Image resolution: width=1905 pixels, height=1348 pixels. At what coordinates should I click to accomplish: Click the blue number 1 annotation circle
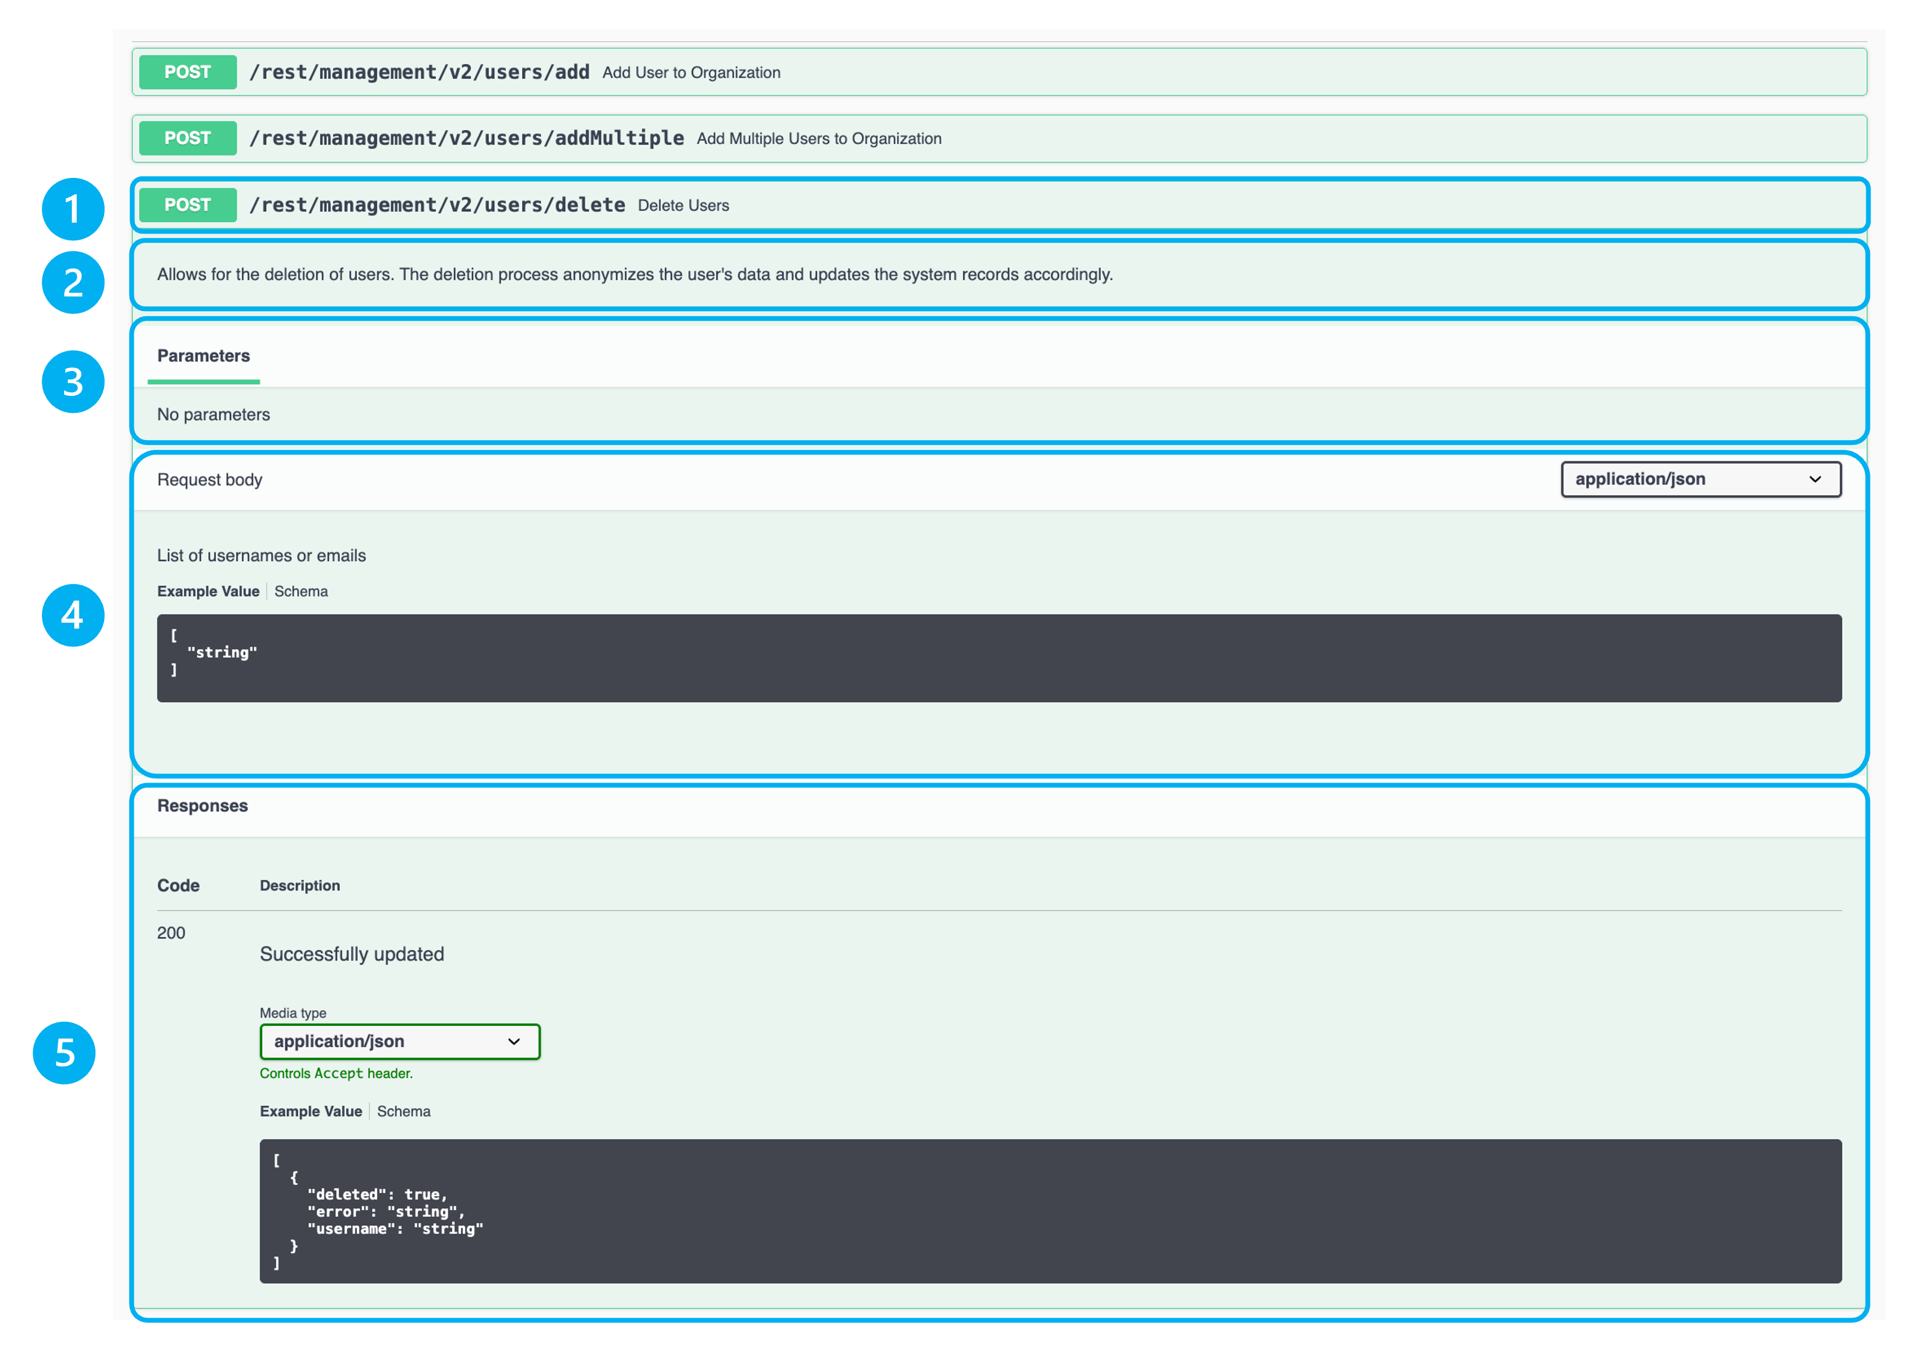point(73,209)
